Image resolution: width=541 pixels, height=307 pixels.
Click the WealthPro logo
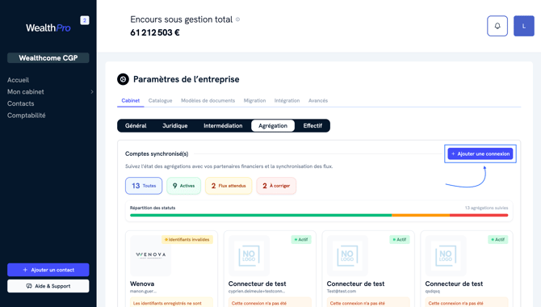48,27
